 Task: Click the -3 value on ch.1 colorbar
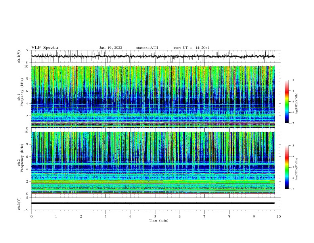pyautogui.click(x=292, y=80)
